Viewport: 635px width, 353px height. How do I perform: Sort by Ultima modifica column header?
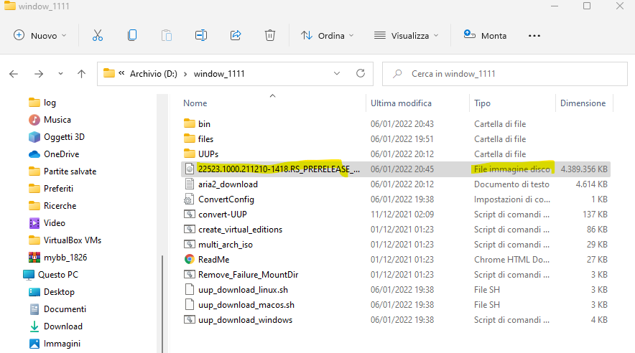pyautogui.click(x=401, y=103)
